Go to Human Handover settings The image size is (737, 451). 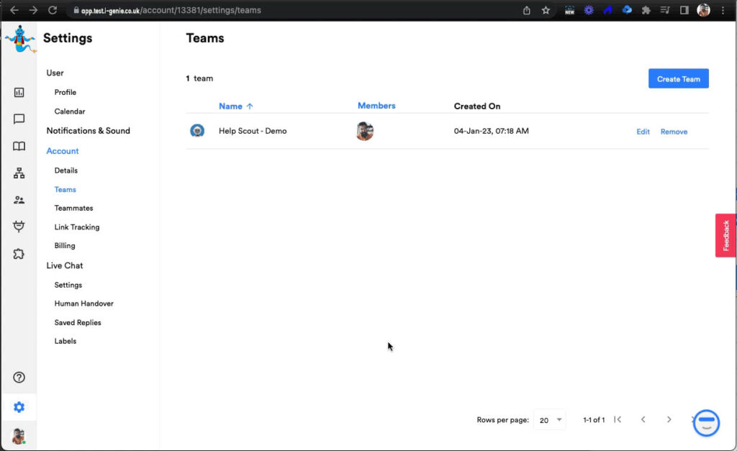point(83,304)
